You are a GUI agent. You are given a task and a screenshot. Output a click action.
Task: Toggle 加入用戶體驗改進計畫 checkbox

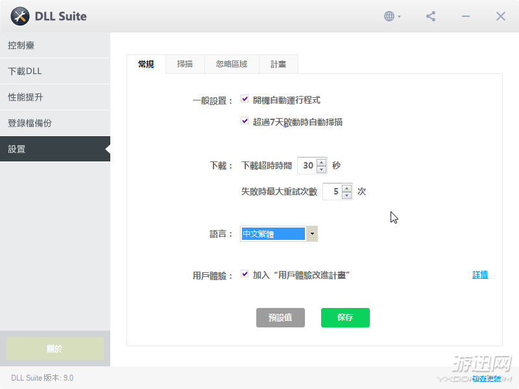click(x=245, y=274)
